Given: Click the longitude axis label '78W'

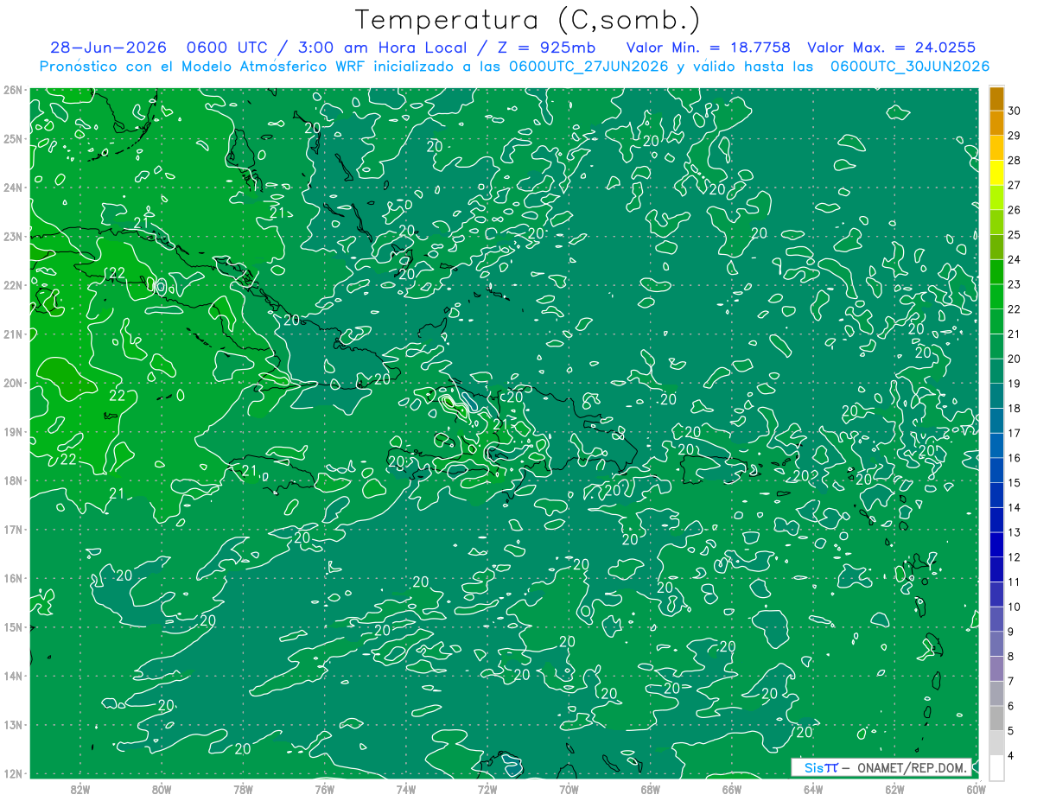Looking at the screenshot, I should (x=244, y=789).
